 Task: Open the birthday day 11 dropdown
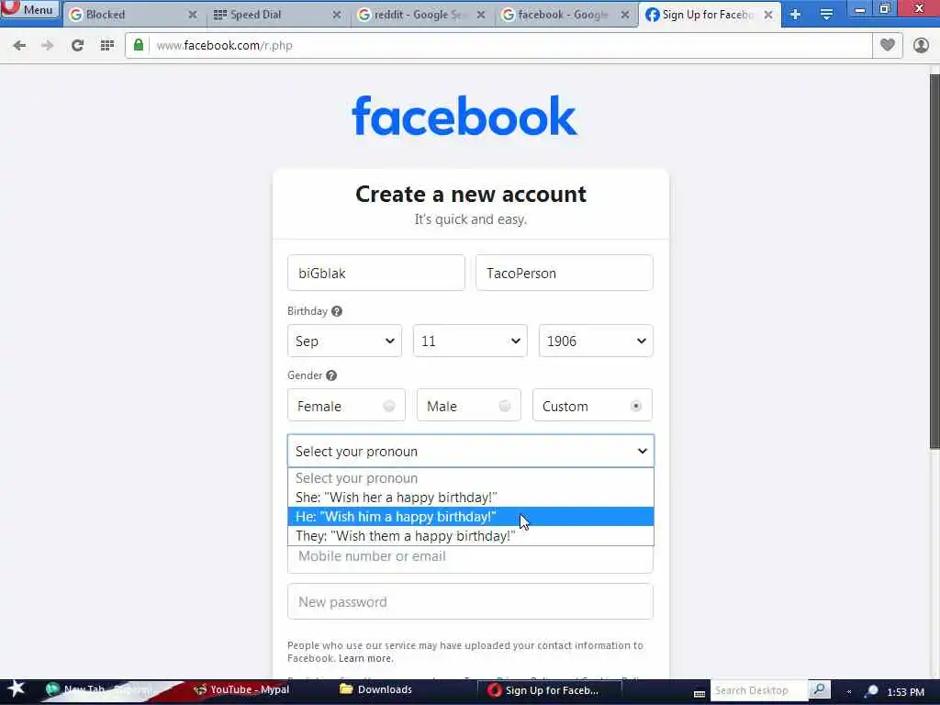pyautogui.click(x=470, y=341)
